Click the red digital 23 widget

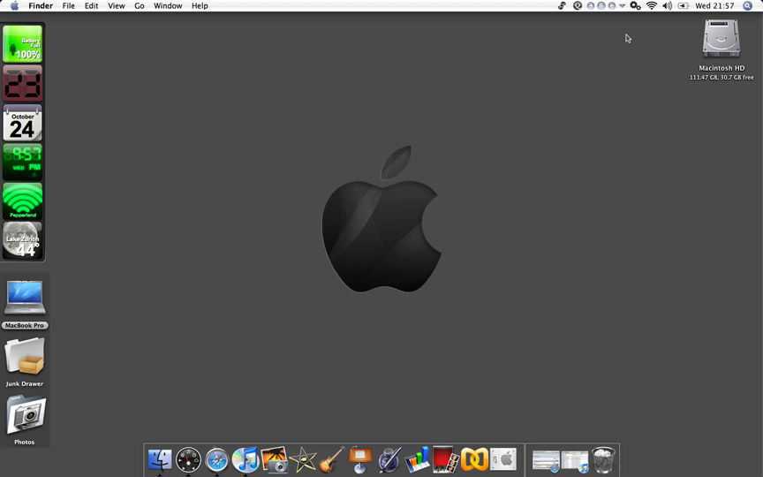[22, 83]
